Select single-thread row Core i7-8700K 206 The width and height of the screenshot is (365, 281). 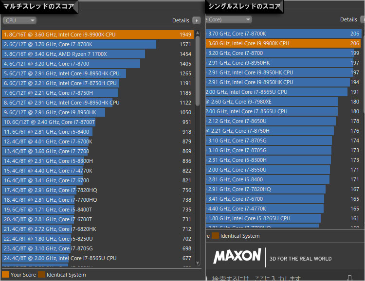coord(284,34)
